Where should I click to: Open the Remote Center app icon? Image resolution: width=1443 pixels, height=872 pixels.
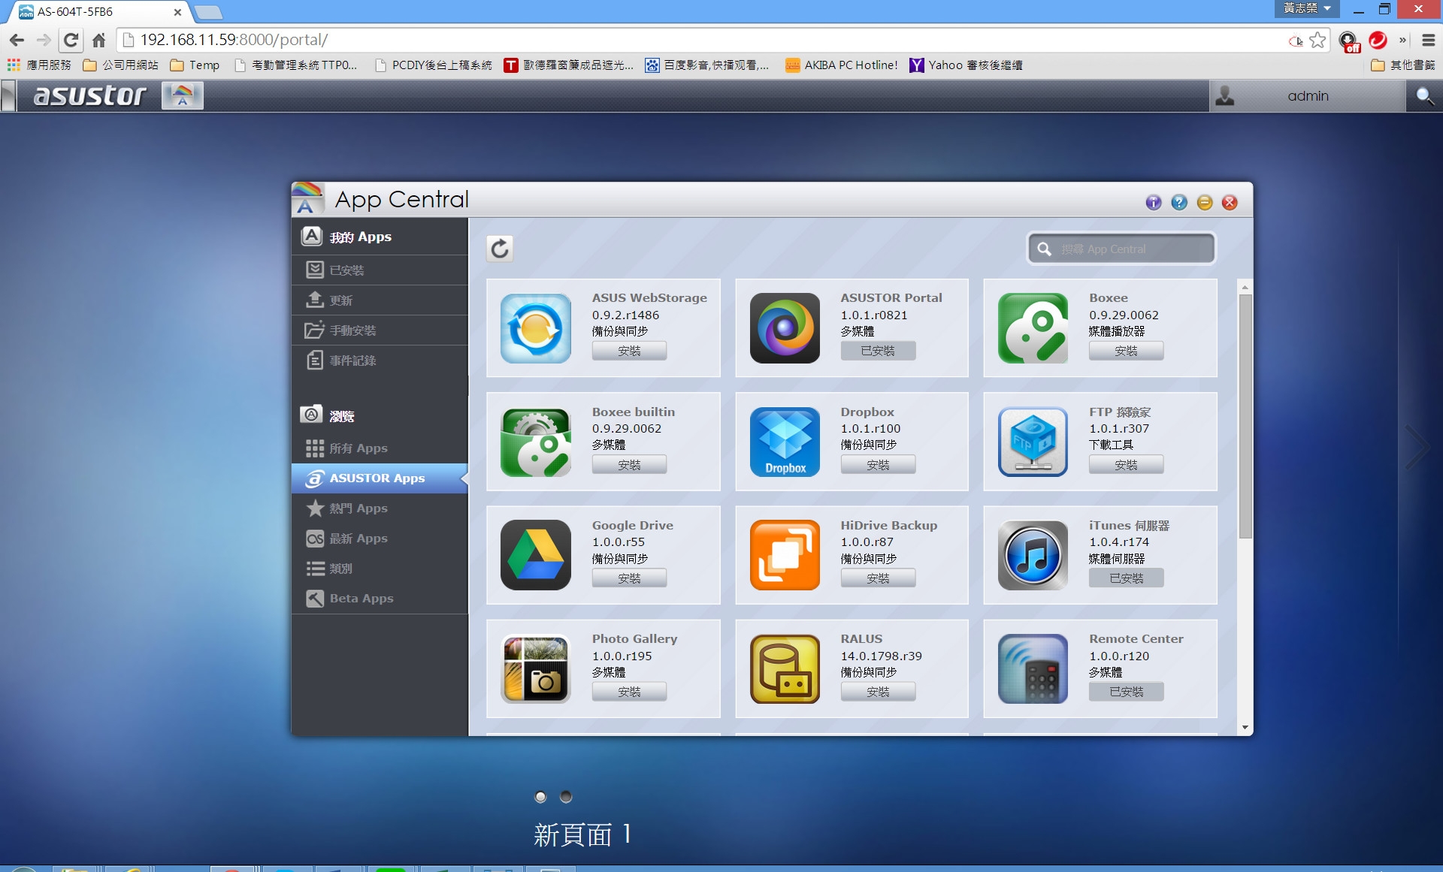[1033, 669]
